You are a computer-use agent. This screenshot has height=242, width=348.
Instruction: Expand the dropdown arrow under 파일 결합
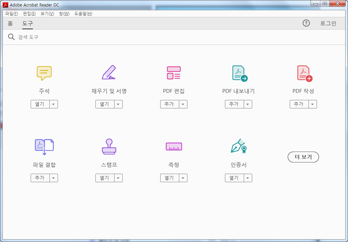[x=54, y=178]
